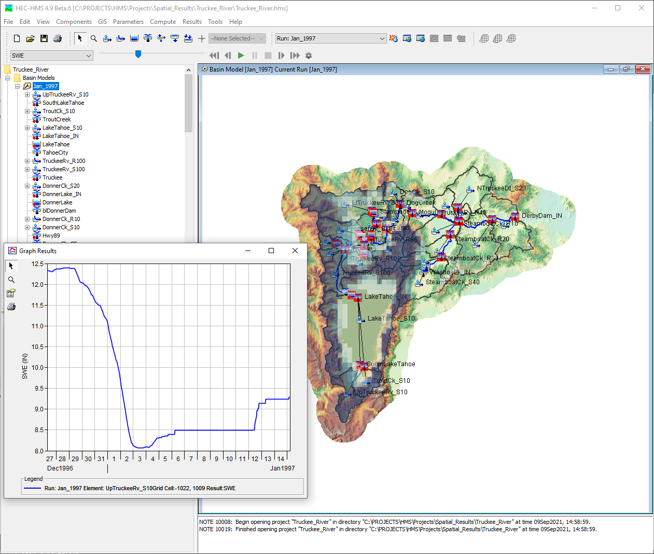Expand the TroutCk_S10 tree node

[27, 111]
